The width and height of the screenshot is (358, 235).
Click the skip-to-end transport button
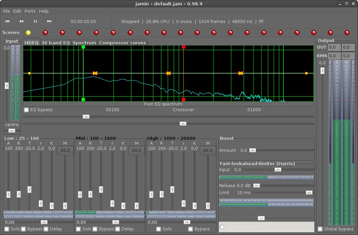click(49, 21)
